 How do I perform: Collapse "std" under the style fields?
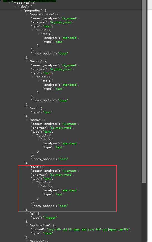click(x=39, y=186)
